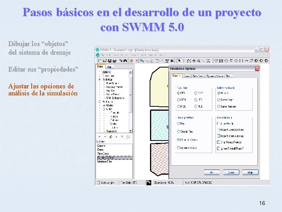
Task: Select the arrow Select Object tool
Action: (179, 61)
